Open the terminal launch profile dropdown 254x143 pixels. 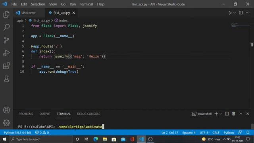[x=221, y=114]
